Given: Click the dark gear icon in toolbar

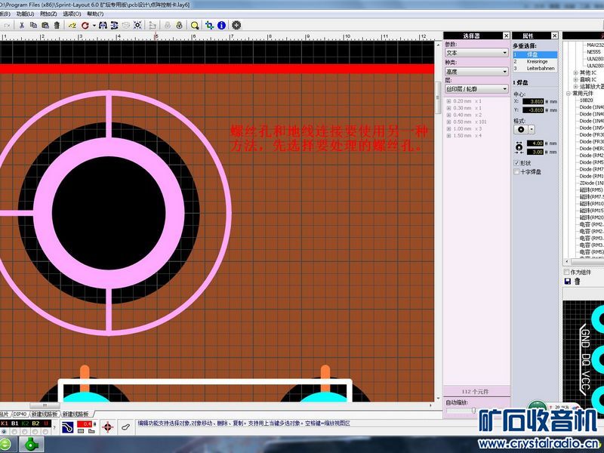Looking at the screenshot, I should 236,25.
